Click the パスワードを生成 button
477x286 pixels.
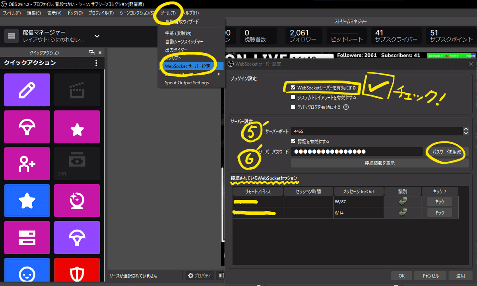click(447, 152)
